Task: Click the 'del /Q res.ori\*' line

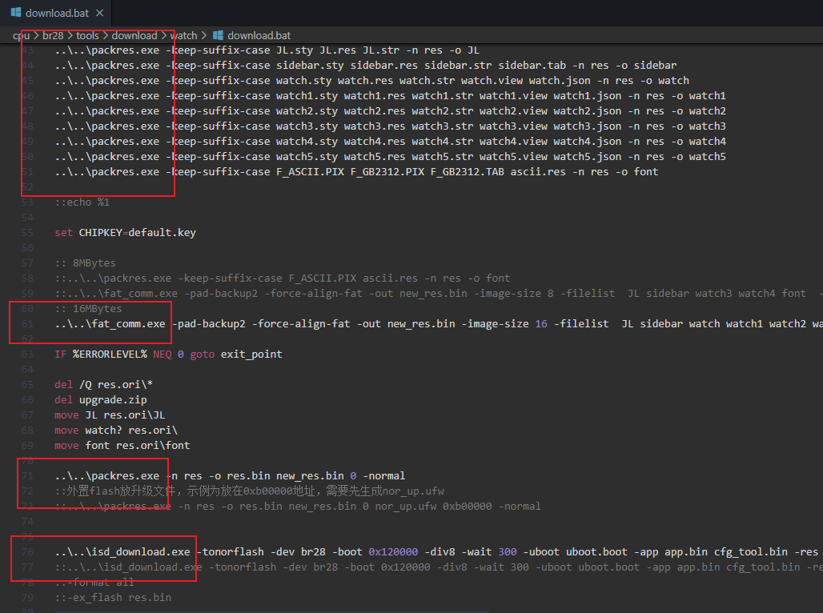Action: pos(103,385)
